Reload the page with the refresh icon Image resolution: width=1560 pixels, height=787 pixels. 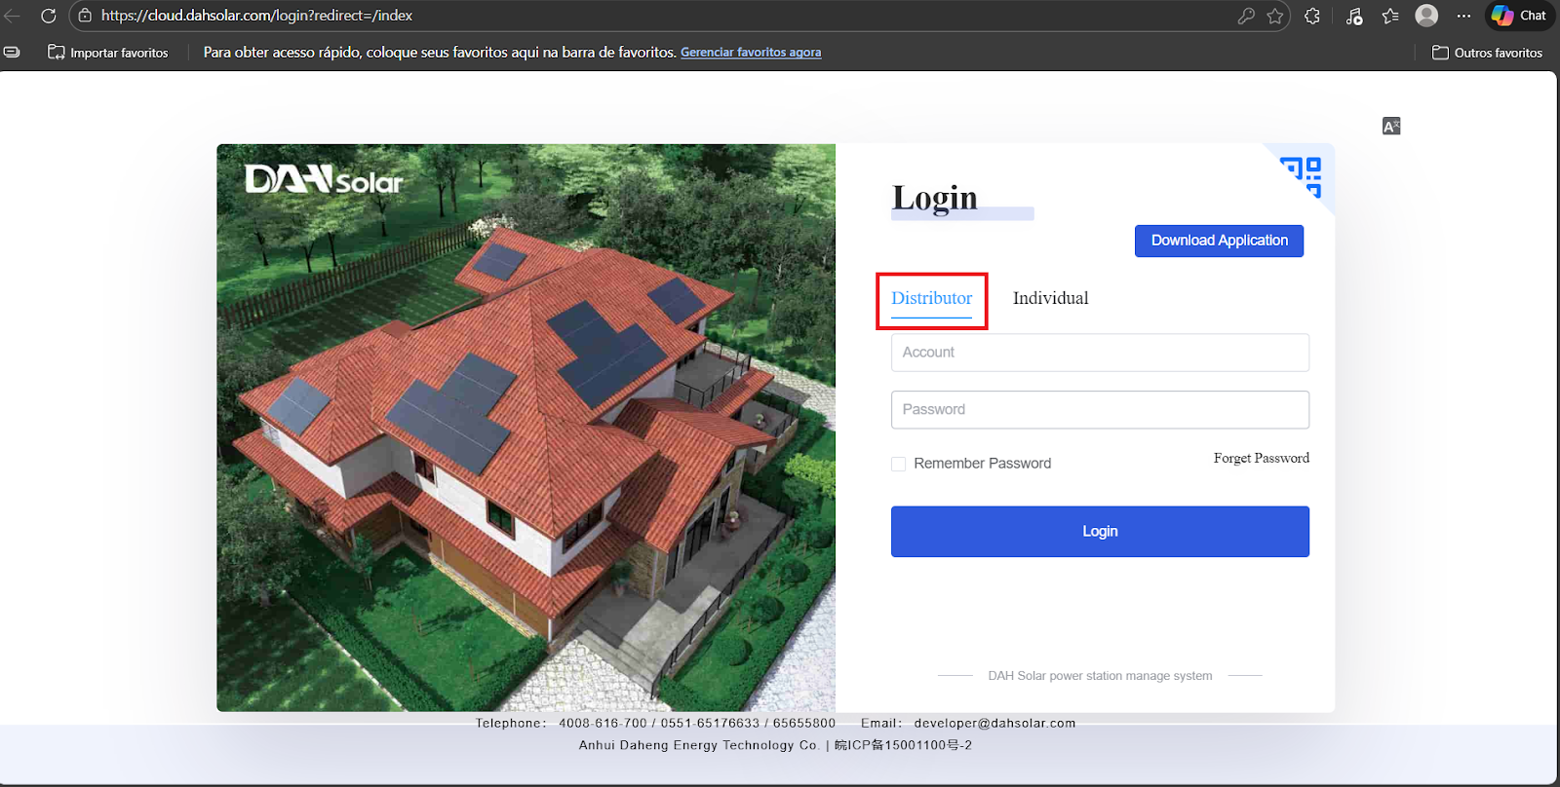(x=48, y=16)
